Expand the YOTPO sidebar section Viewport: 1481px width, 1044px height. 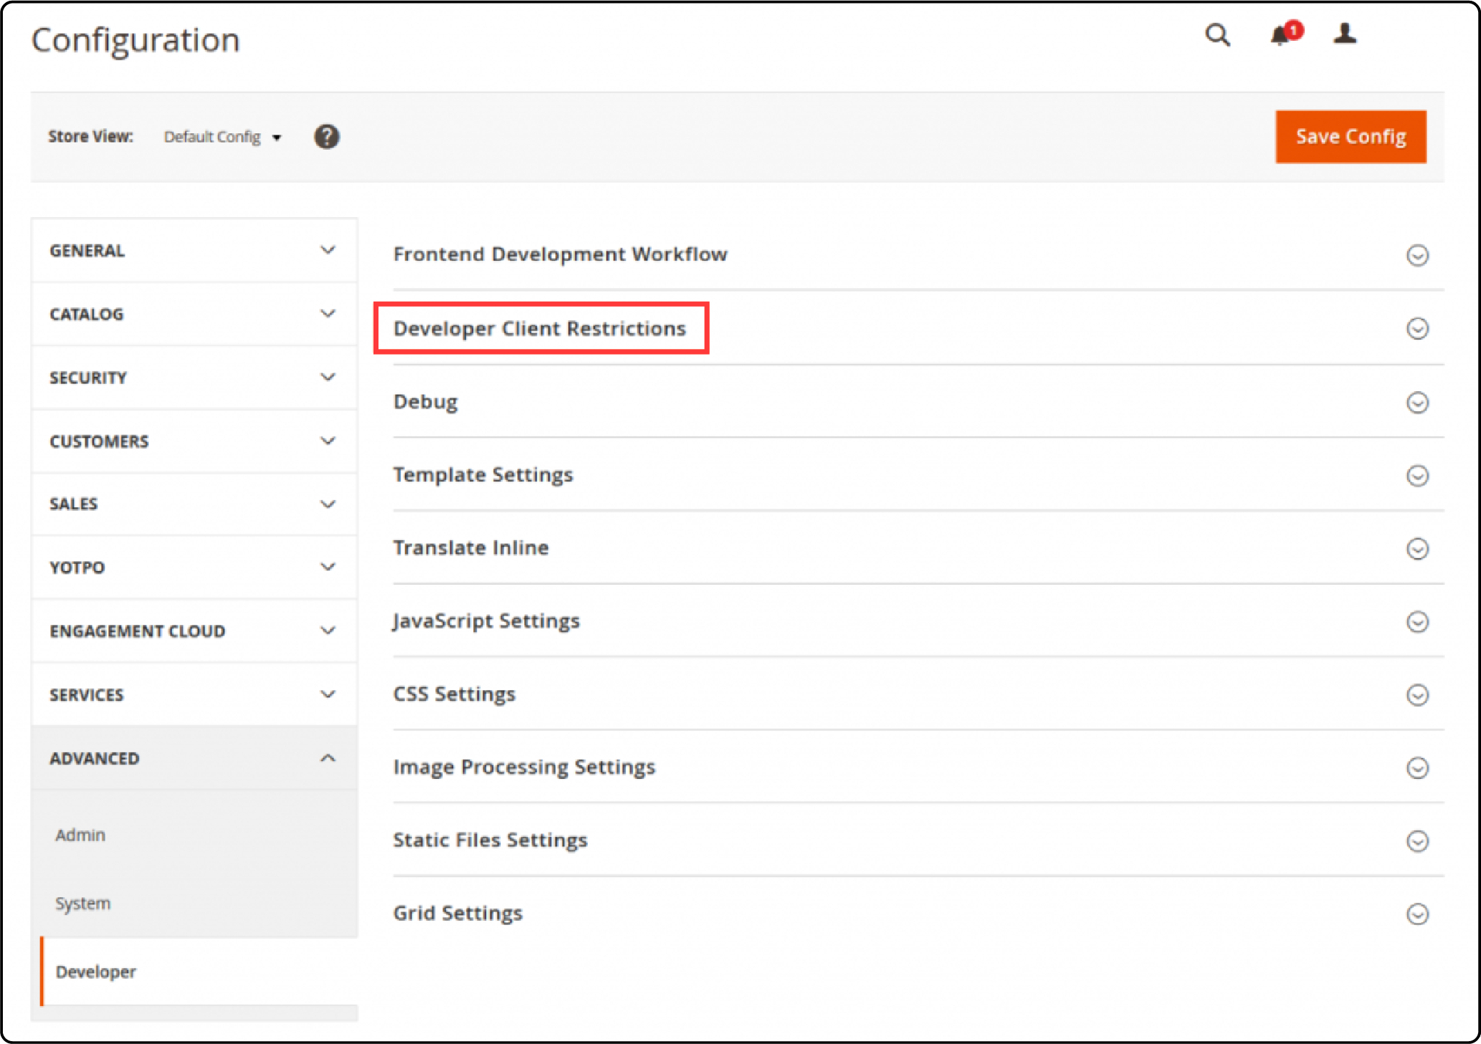point(194,568)
